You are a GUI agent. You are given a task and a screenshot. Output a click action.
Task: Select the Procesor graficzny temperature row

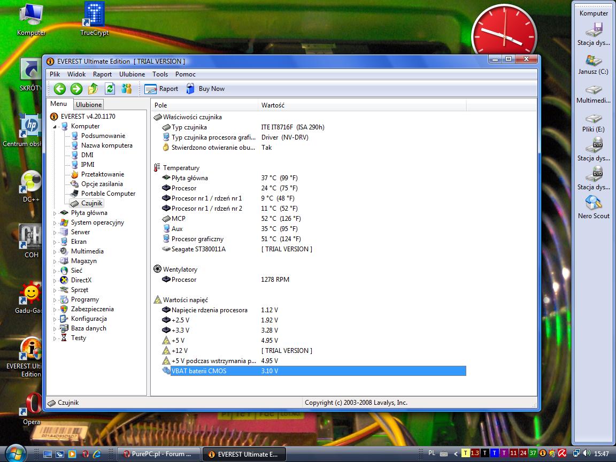point(197,239)
